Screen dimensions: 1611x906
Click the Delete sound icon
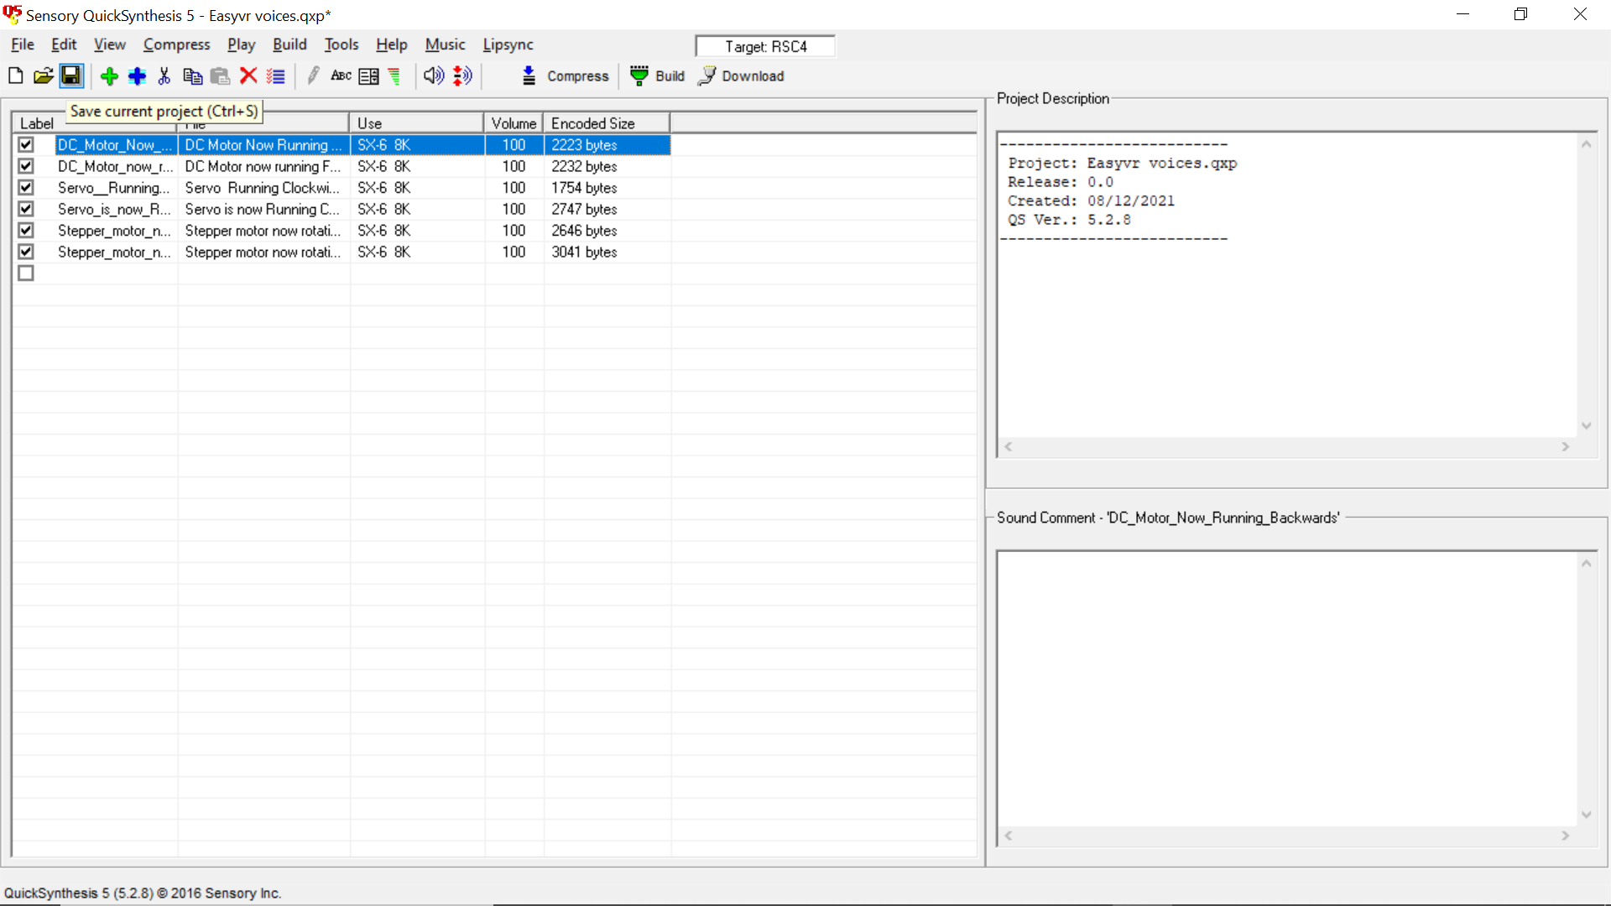pos(249,75)
